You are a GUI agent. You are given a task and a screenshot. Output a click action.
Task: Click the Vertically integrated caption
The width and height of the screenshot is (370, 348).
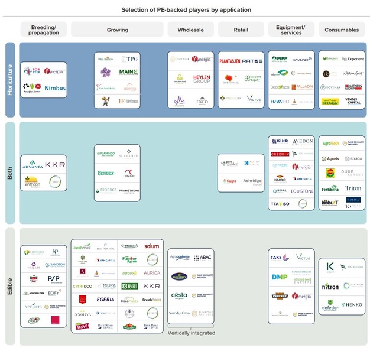click(191, 333)
